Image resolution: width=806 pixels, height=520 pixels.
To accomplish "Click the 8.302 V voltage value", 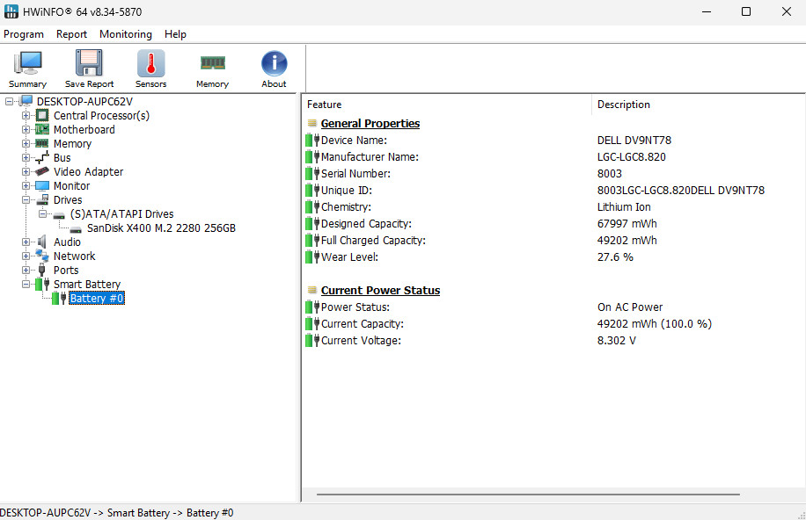I will pyautogui.click(x=617, y=340).
